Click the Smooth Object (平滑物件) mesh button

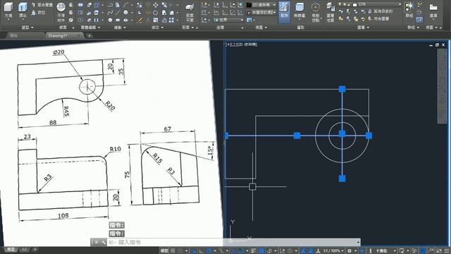pos(61,12)
